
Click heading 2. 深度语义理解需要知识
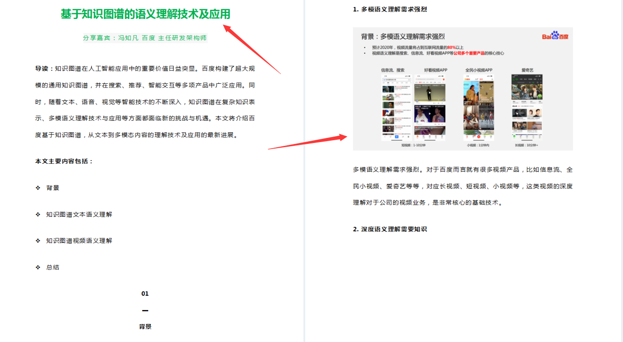tap(390, 229)
